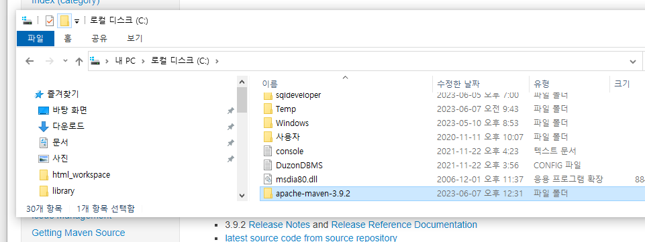The width and height of the screenshot is (645, 242).
Task: Click the navigation pane scrollbar down arrow
Action: coord(242,195)
